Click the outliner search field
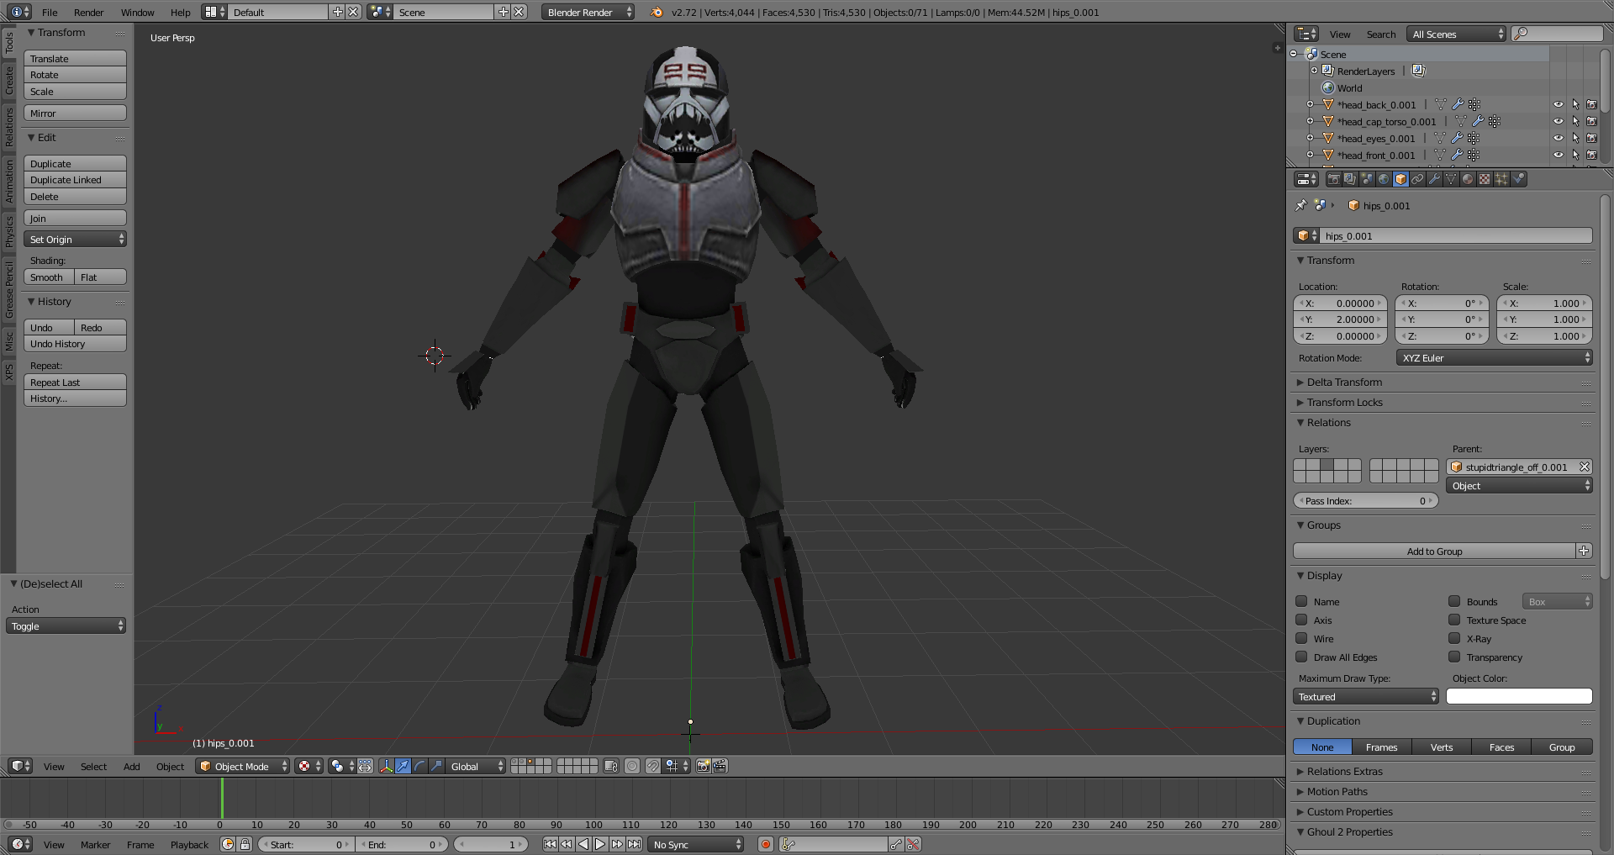Viewport: 1614px width, 855px height. [x=1558, y=34]
